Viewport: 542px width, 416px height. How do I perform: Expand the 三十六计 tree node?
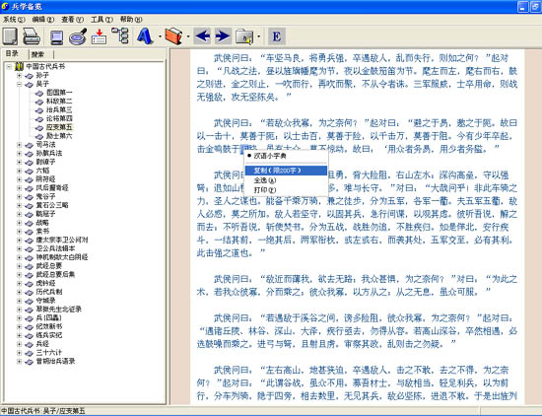coord(20,352)
